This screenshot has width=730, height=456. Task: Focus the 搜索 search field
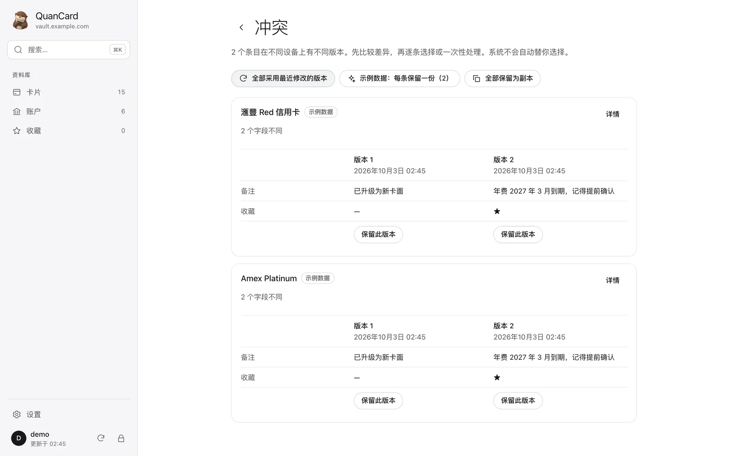tap(68, 50)
